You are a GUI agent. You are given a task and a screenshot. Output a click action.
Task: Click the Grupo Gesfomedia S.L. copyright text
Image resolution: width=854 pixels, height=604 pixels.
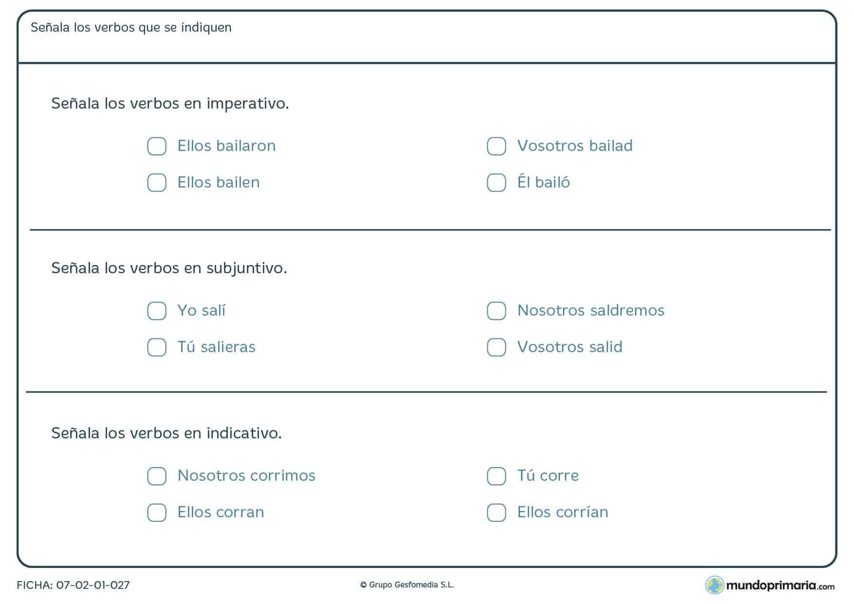pyautogui.click(x=407, y=585)
